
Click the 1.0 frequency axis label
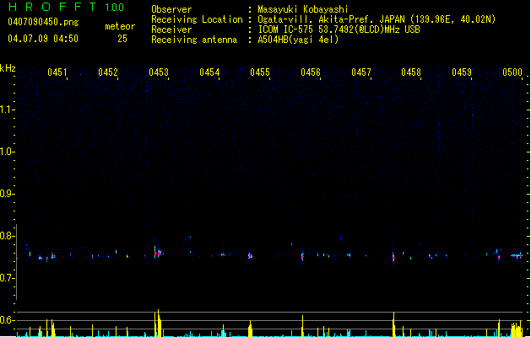coord(6,152)
